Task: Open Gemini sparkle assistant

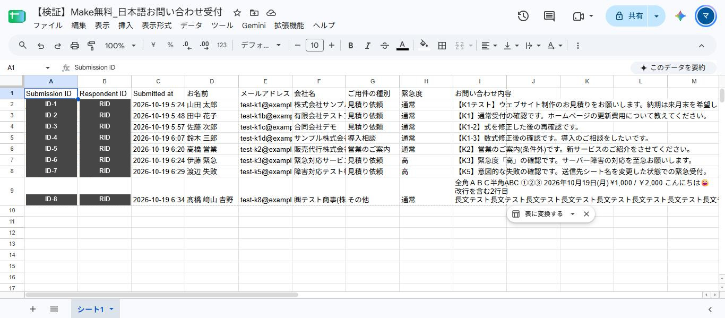Action: point(680,16)
